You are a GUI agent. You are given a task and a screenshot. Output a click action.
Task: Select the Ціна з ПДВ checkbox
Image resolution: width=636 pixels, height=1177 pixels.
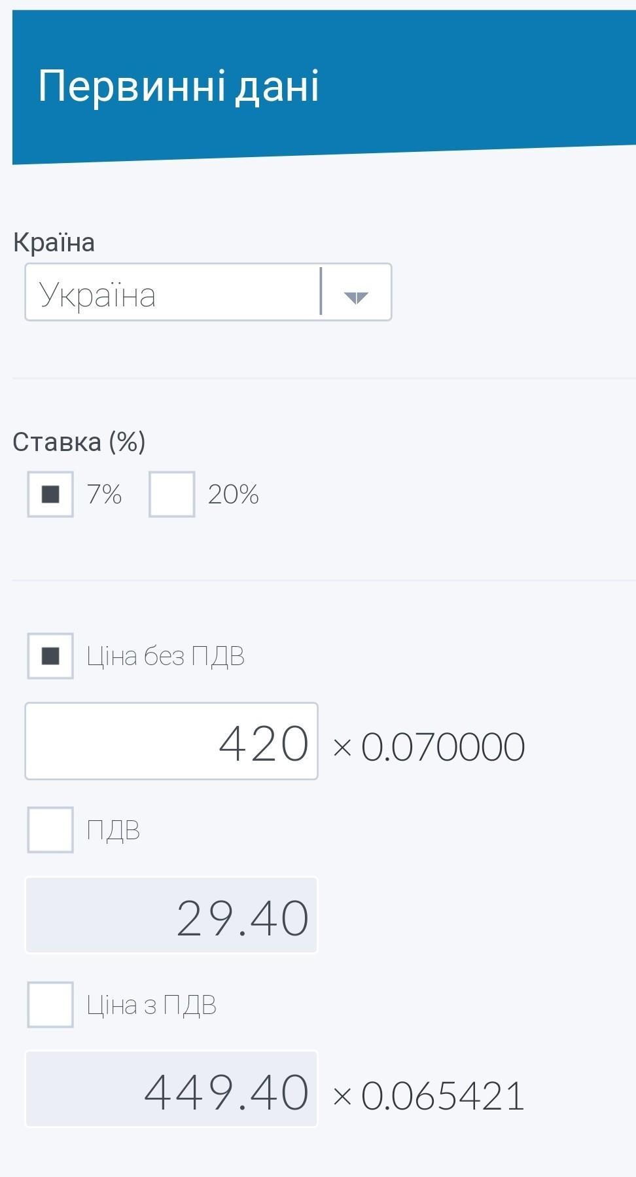[x=50, y=1005]
